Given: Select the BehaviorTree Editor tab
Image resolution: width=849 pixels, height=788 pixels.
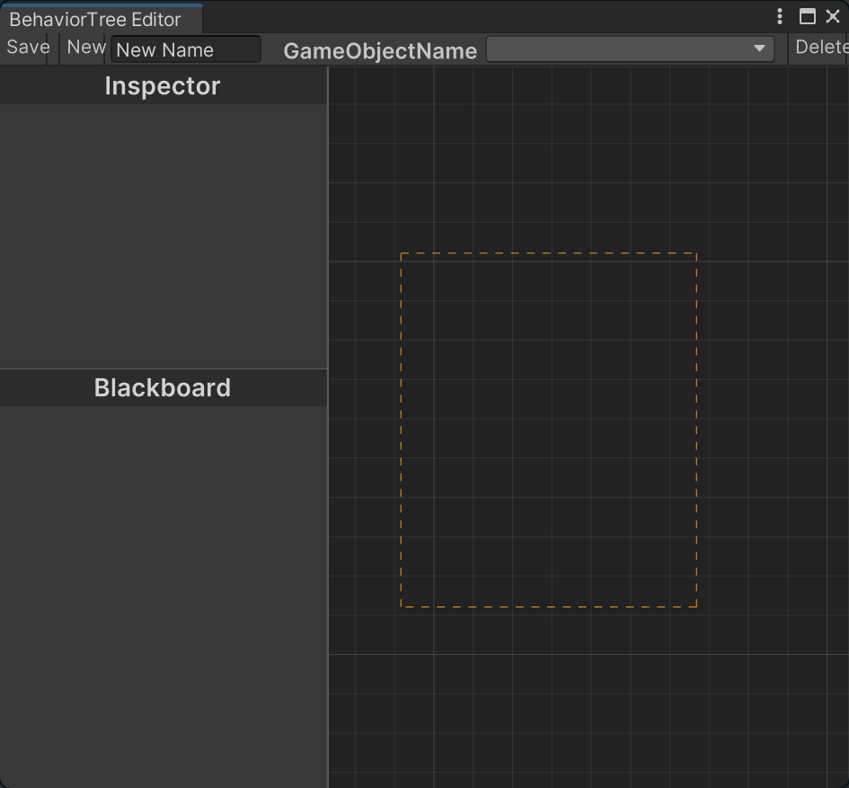Looking at the screenshot, I should pyautogui.click(x=95, y=19).
